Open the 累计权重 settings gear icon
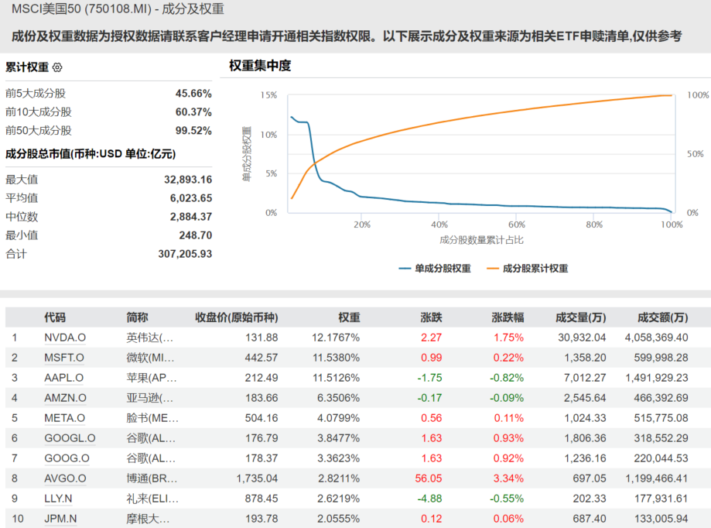 57,68
